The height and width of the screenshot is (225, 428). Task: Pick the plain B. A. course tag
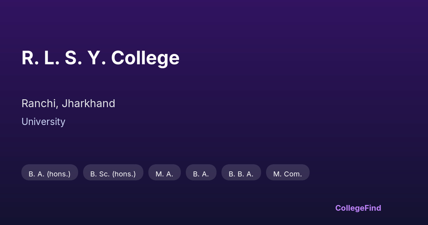[x=201, y=174]
